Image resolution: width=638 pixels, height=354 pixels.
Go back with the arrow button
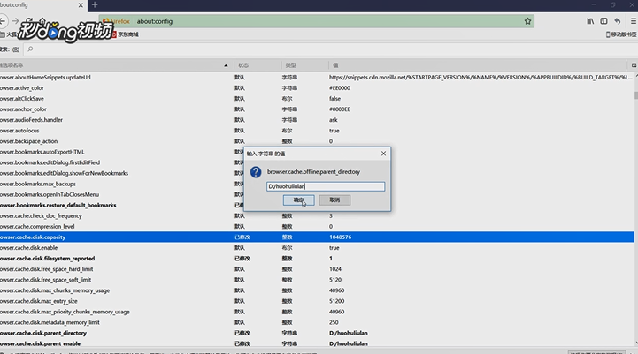click(3, 20)
